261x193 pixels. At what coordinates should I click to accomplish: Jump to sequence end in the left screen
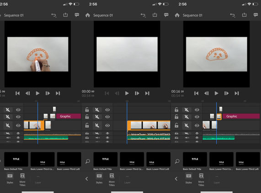coord(58,93)
